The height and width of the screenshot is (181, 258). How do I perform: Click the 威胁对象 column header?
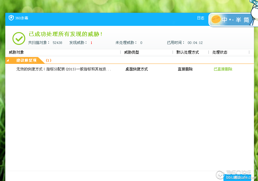coord(17,52)
